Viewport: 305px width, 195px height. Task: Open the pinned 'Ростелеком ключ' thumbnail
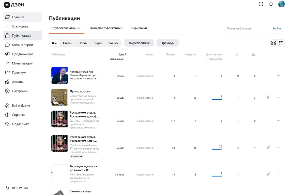point(60,143)
